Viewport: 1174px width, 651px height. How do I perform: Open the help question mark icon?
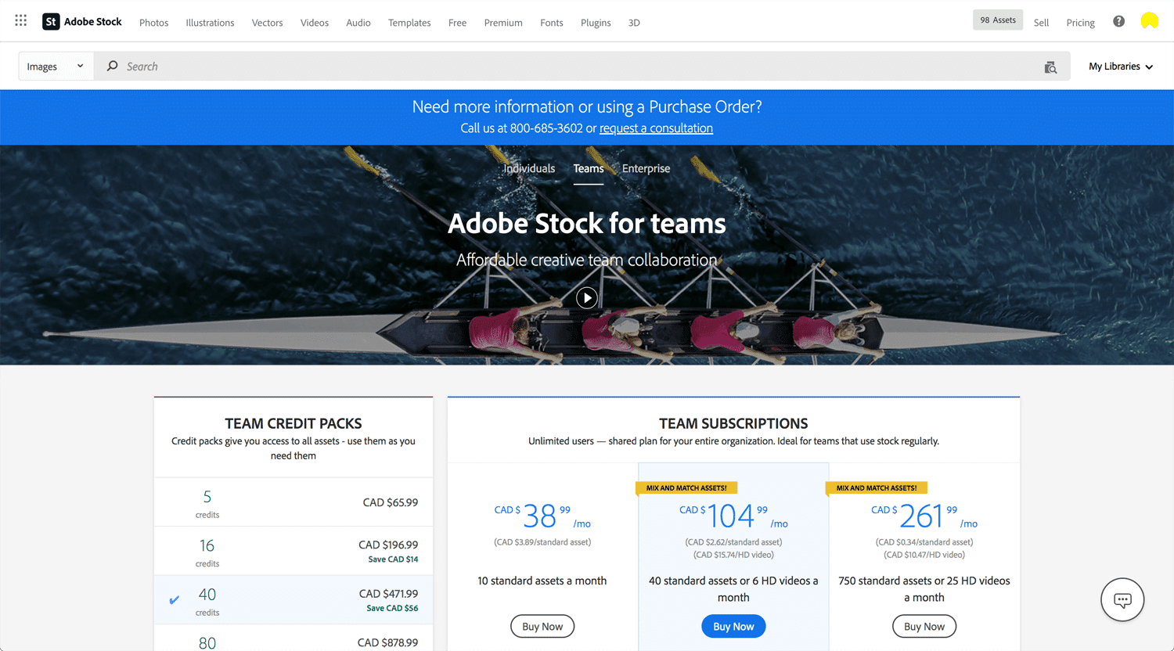pyautogui.click(x=1118, y=22)
